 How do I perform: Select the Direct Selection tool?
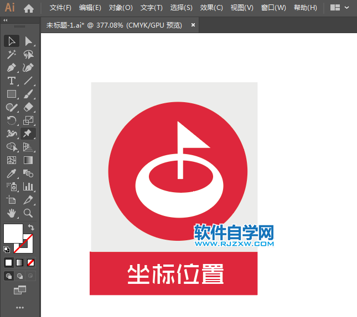click(x=28, y=41)
